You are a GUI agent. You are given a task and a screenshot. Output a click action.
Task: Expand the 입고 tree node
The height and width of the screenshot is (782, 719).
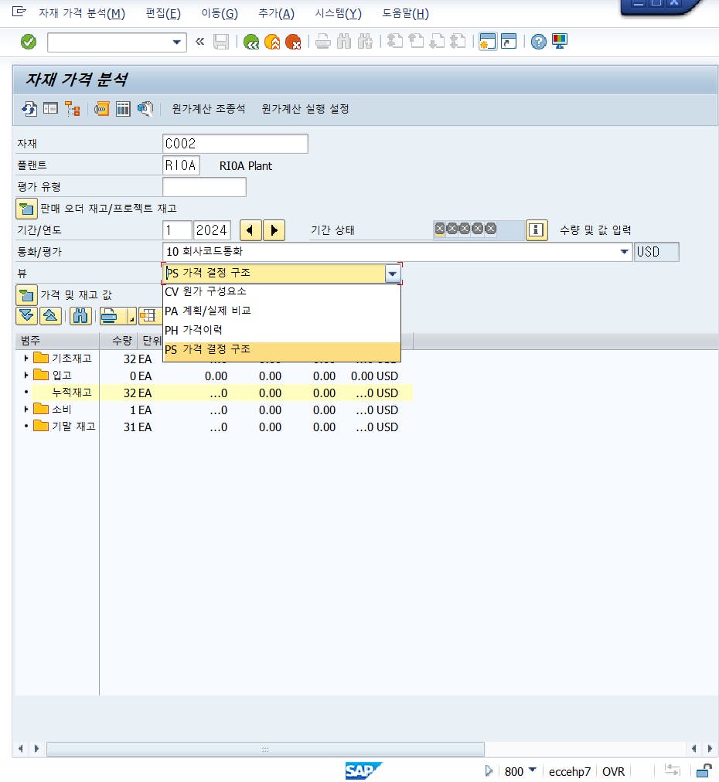click(26, 376)
